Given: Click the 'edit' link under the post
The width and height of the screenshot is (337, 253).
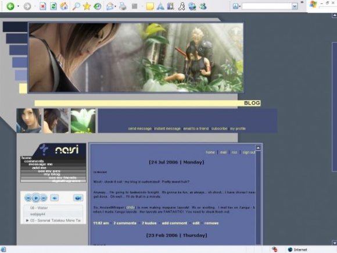Looking at the screenshot, I should coord(196,223).
